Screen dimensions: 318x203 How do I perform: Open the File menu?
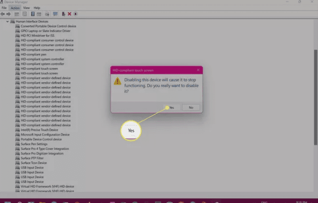click(4, 8)
